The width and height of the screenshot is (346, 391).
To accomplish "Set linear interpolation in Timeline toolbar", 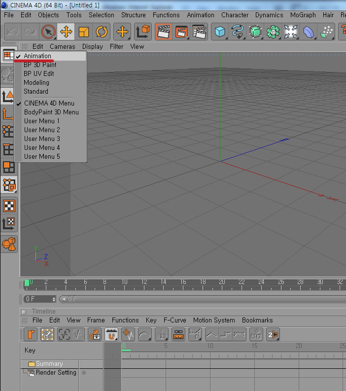I will (212, 334).
